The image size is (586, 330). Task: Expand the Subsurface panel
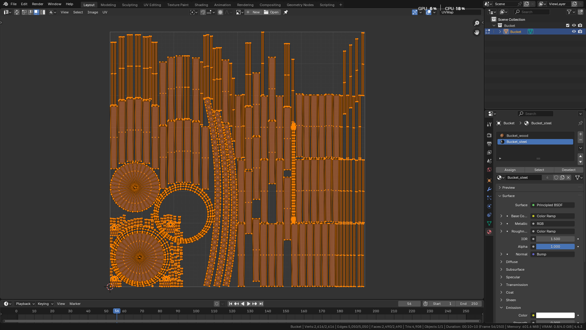(x=515, y=269)
